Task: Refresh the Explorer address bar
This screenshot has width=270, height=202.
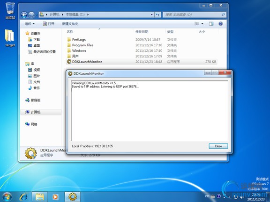Action: coord(157,15)
